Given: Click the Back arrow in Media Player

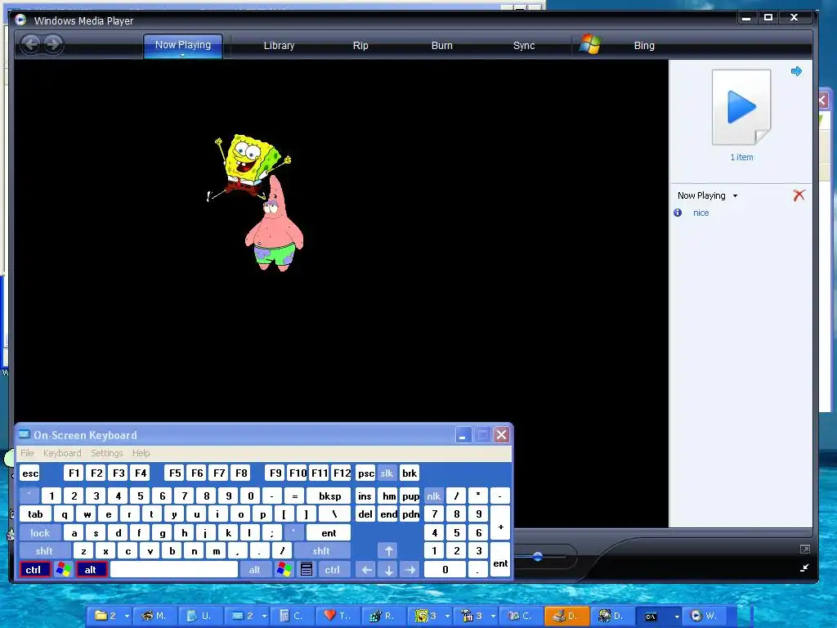Looking at the screenshot, I should click(31, 44).
